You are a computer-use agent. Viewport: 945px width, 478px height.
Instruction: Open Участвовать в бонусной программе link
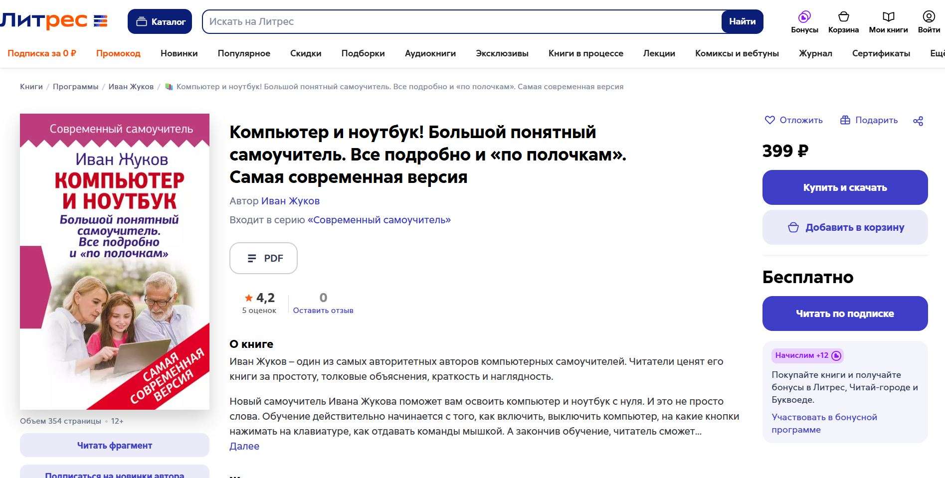pos(824,423)
